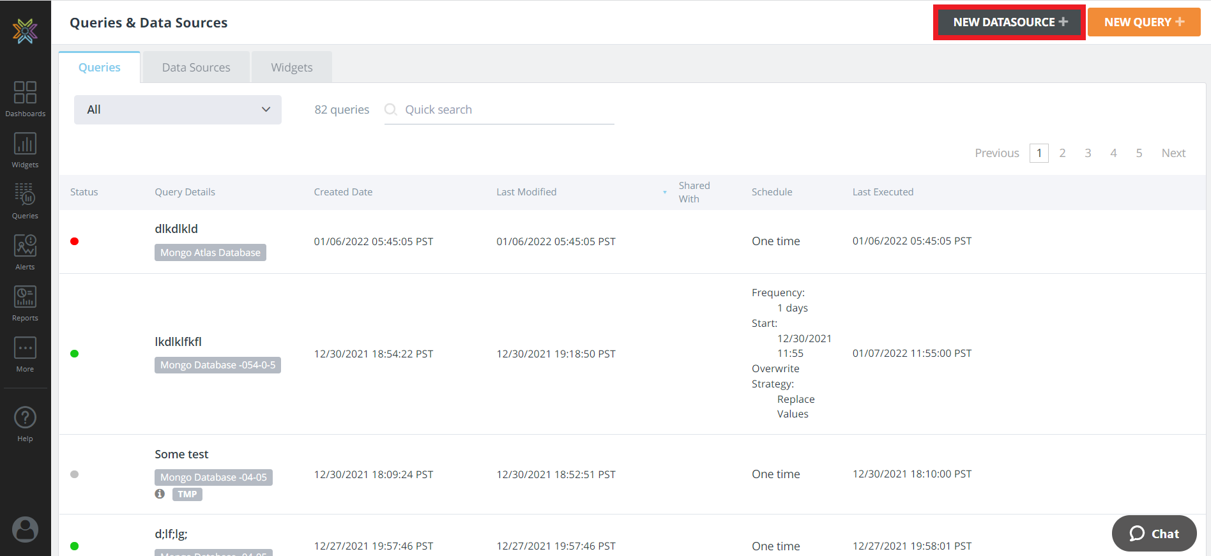The width and height of the screenshot is (1211, 556).
Task: Expand the All filter dropdown
Action: click(178, 110)
